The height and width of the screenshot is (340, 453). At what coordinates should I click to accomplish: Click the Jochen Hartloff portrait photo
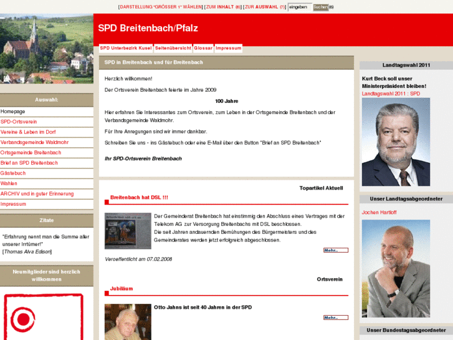[x=396, y=268]
